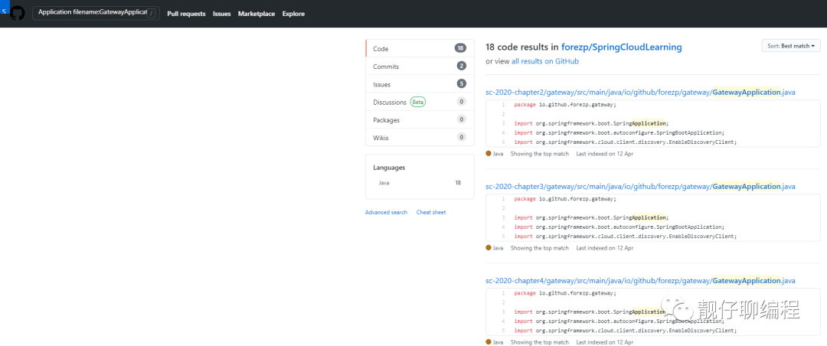Open sc-2020-chapter4 GatewayApplication.java result
The image size is (827, 346).
pyautogui.click(x=640, y=281)
